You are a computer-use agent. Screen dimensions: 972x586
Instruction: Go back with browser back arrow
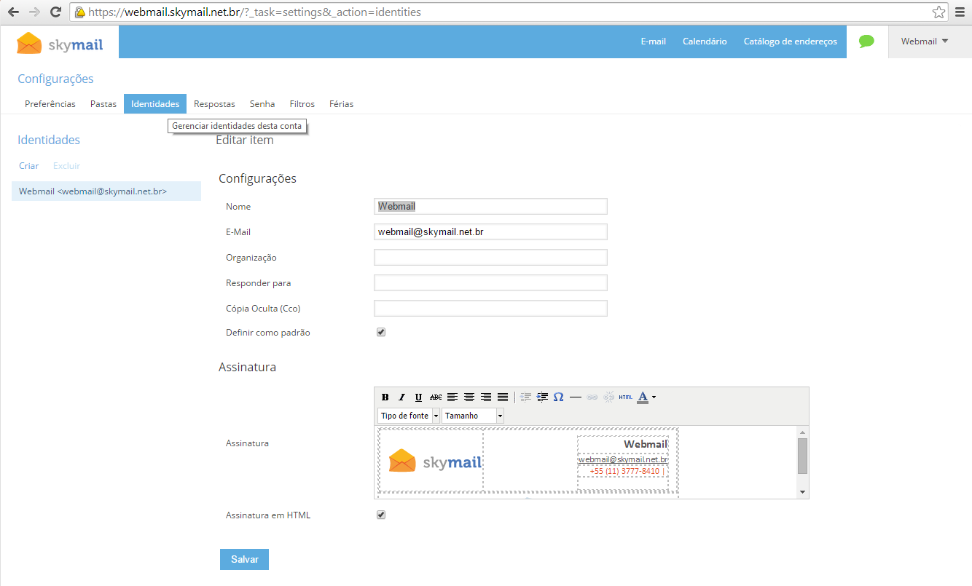click(x=13, y=12)
